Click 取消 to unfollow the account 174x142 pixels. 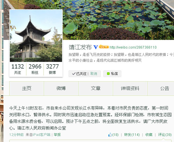pos(94,74)
